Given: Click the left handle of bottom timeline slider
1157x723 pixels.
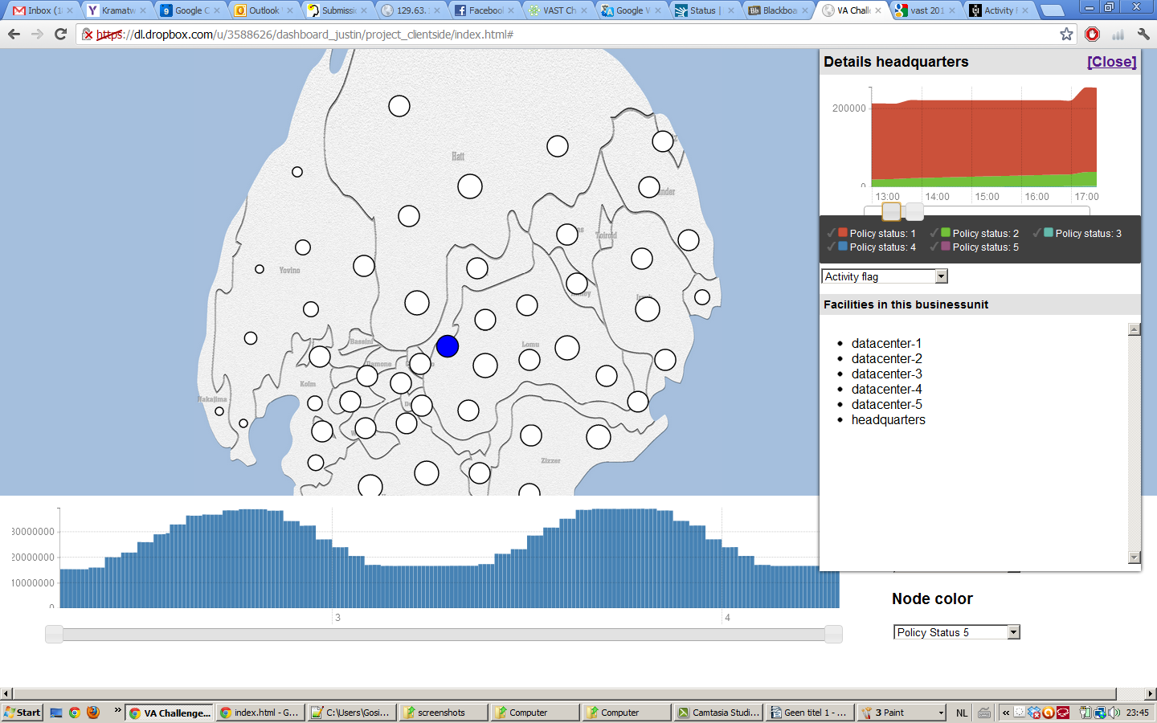Looking at the screenshot, I should pyautogui.click(x=54, y=635).
